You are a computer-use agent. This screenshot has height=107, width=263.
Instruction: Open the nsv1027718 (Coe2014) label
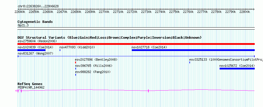149,47
